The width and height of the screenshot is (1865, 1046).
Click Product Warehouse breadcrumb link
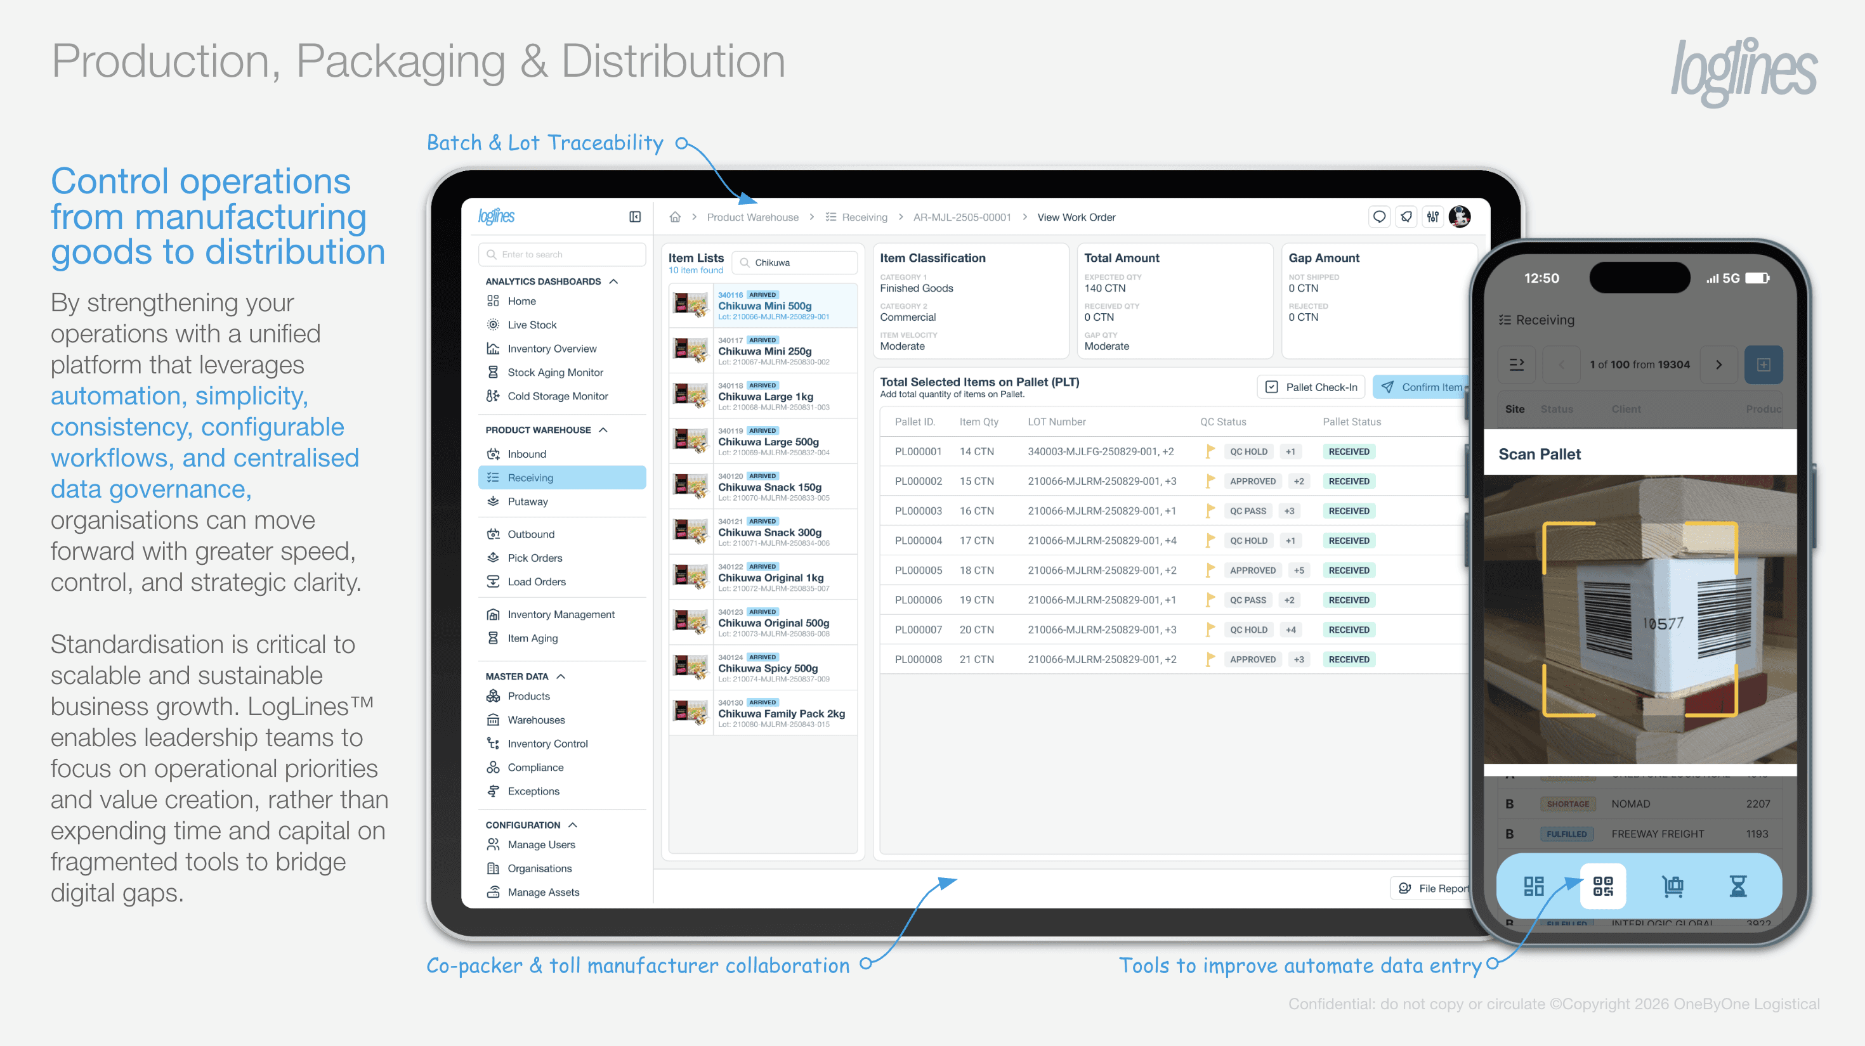click(x=752, y=217)
